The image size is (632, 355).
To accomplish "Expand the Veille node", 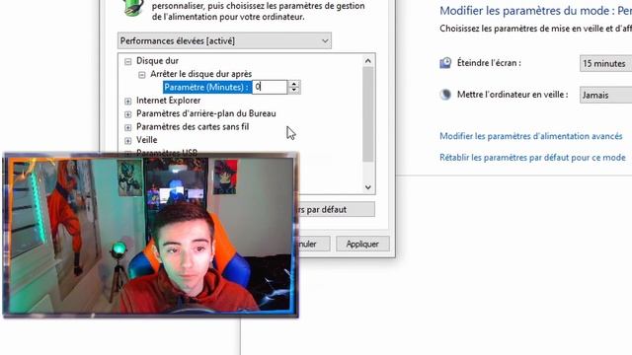I will (x=127, y=140).
